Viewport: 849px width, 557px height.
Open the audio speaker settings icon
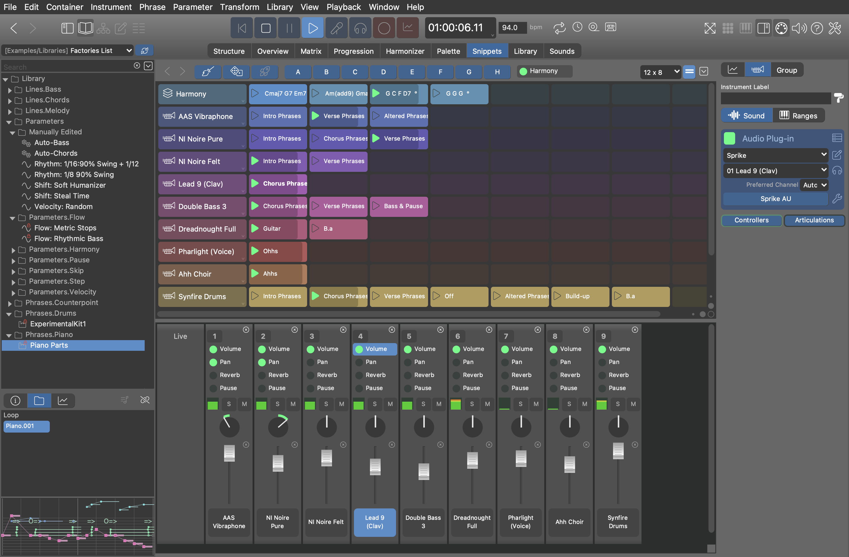799,28
